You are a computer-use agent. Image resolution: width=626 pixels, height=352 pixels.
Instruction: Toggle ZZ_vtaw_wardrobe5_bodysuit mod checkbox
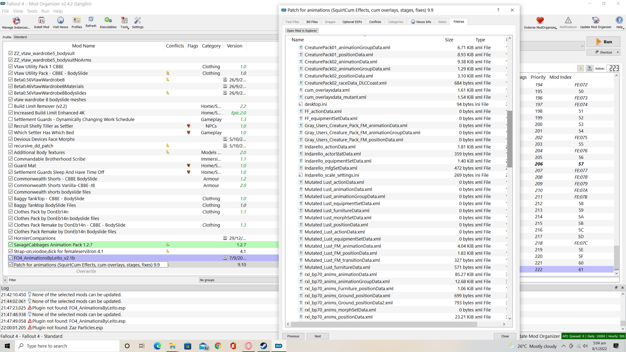click(x=10, y=53)
